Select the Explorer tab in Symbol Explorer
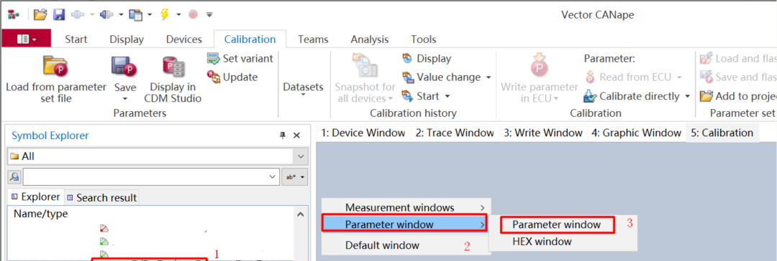This screenshot has height=261, width=777. 36,196
